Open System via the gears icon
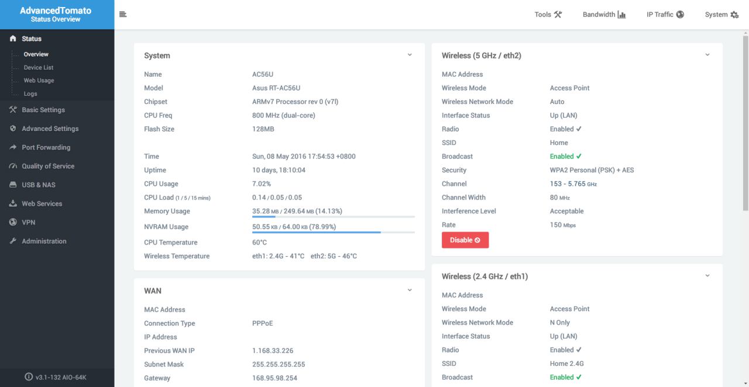This screenshot has height=387, width=749. pos(734,15)
